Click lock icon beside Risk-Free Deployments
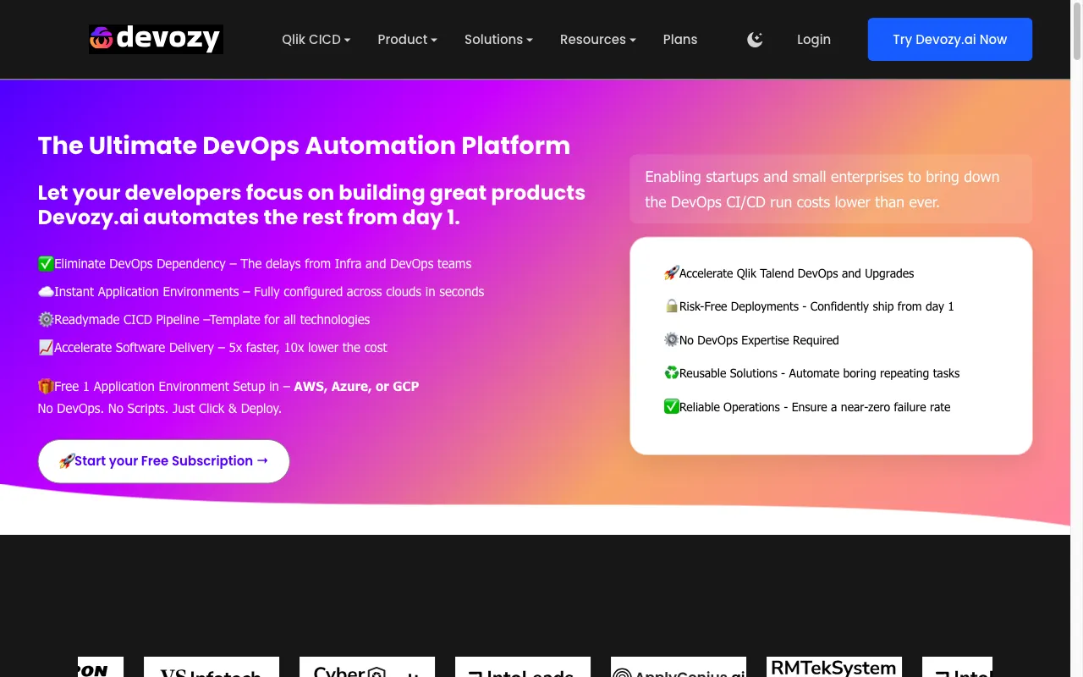The width and height of the screenshot is (1083, 677). click(671, 305)
